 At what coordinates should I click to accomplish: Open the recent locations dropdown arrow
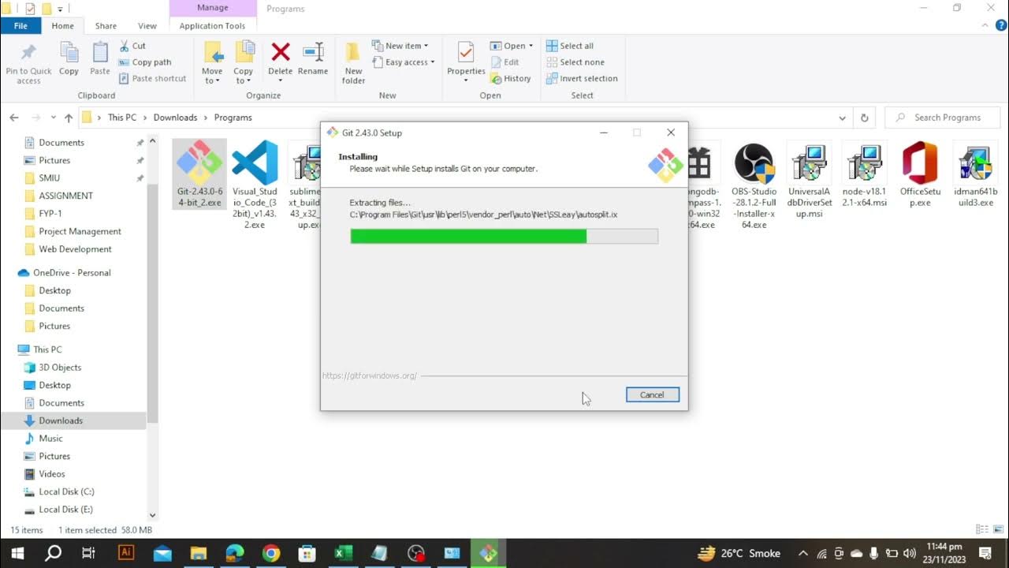(x=54, y=118)
